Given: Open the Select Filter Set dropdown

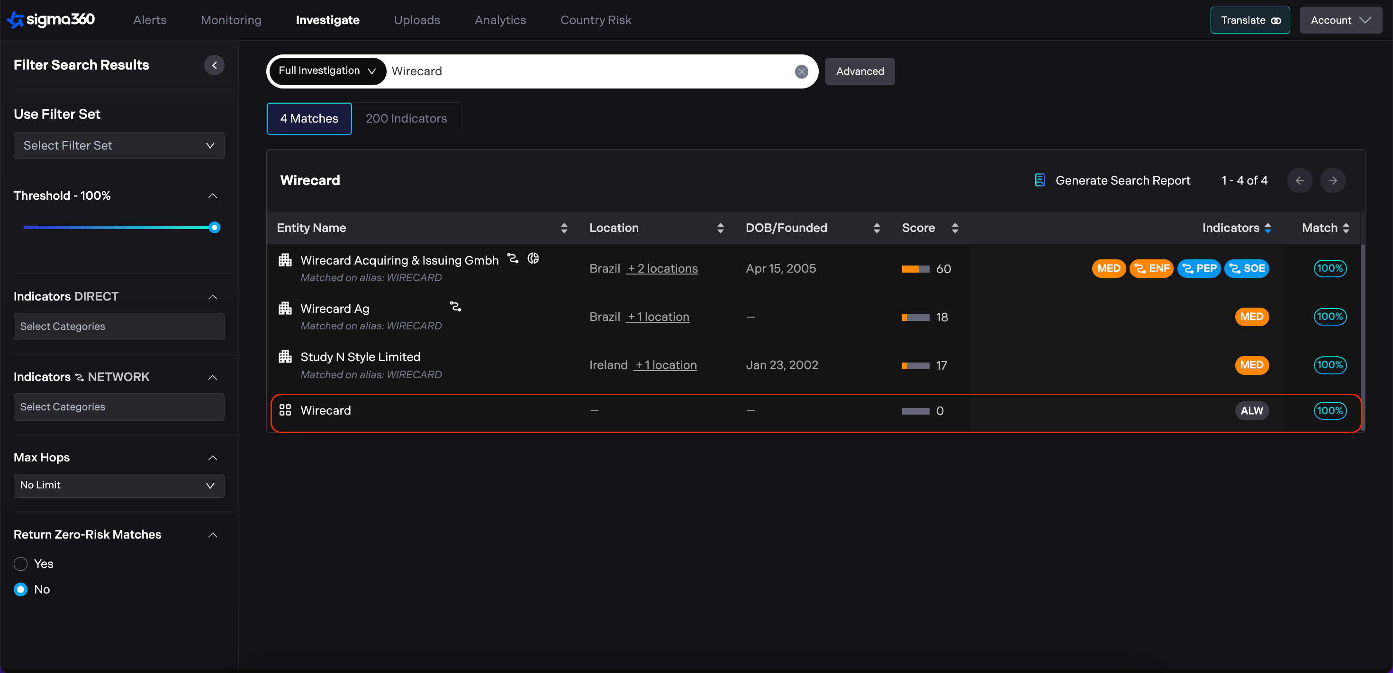Looking at the screenshot, I should click(x=119, y=146).
